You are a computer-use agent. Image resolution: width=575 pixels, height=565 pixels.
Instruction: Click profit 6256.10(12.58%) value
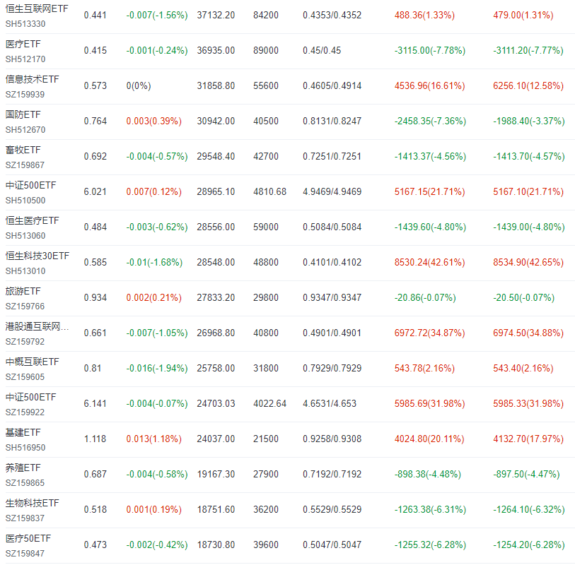point(528,86)
